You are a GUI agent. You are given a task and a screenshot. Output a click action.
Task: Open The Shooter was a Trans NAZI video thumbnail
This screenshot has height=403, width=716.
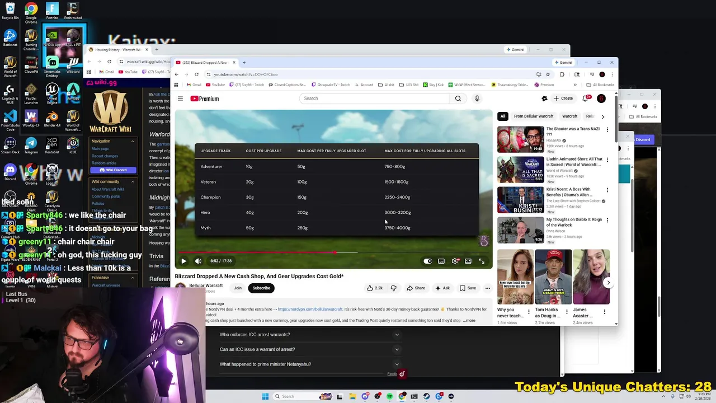pos(520,139)
